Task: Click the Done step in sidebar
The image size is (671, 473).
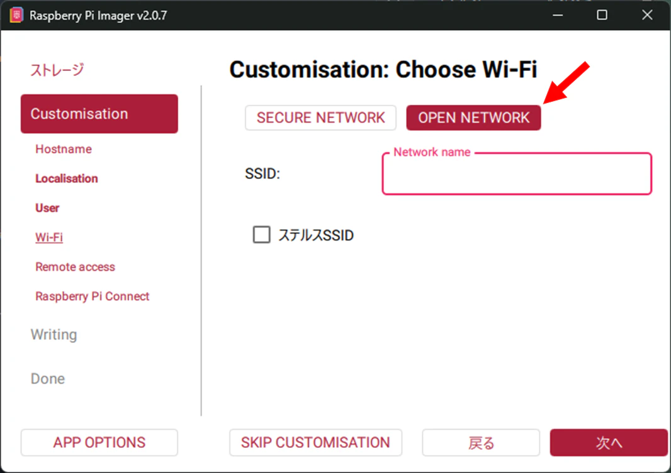Action: click(x=48, y=379)
